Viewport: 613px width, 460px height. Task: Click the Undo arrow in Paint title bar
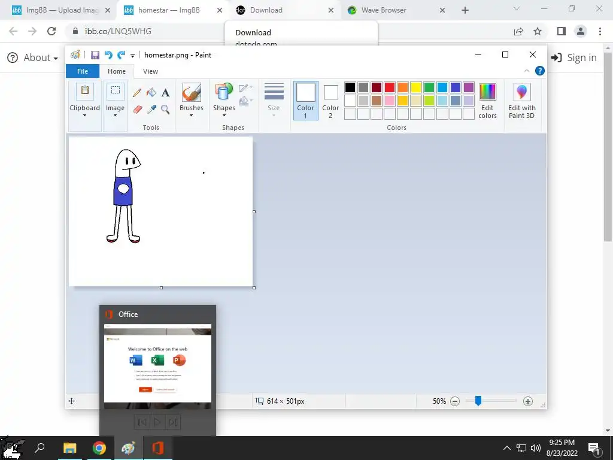[108, 55]
